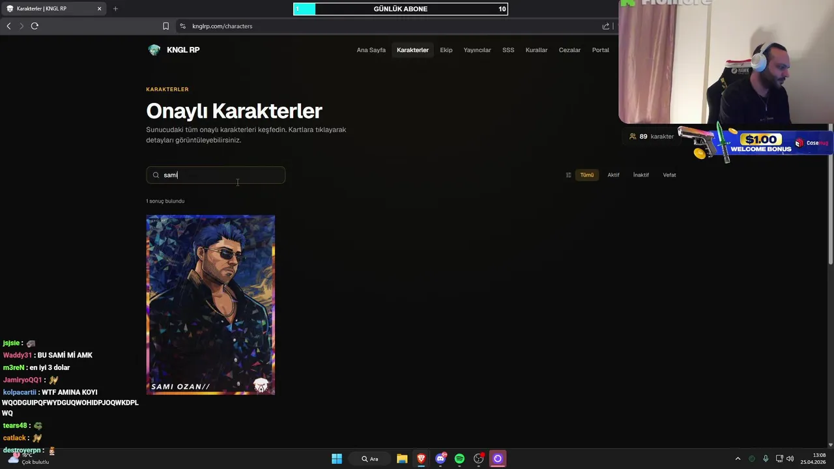Click the taskbar icon with the red dot
Image resolution: width=834 pixels, height=469 pixels.
coord(479,459)
